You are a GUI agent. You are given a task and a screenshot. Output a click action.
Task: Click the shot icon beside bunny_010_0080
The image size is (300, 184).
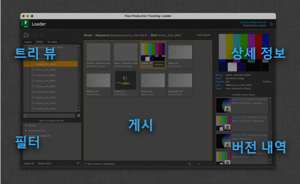point(33,86)
